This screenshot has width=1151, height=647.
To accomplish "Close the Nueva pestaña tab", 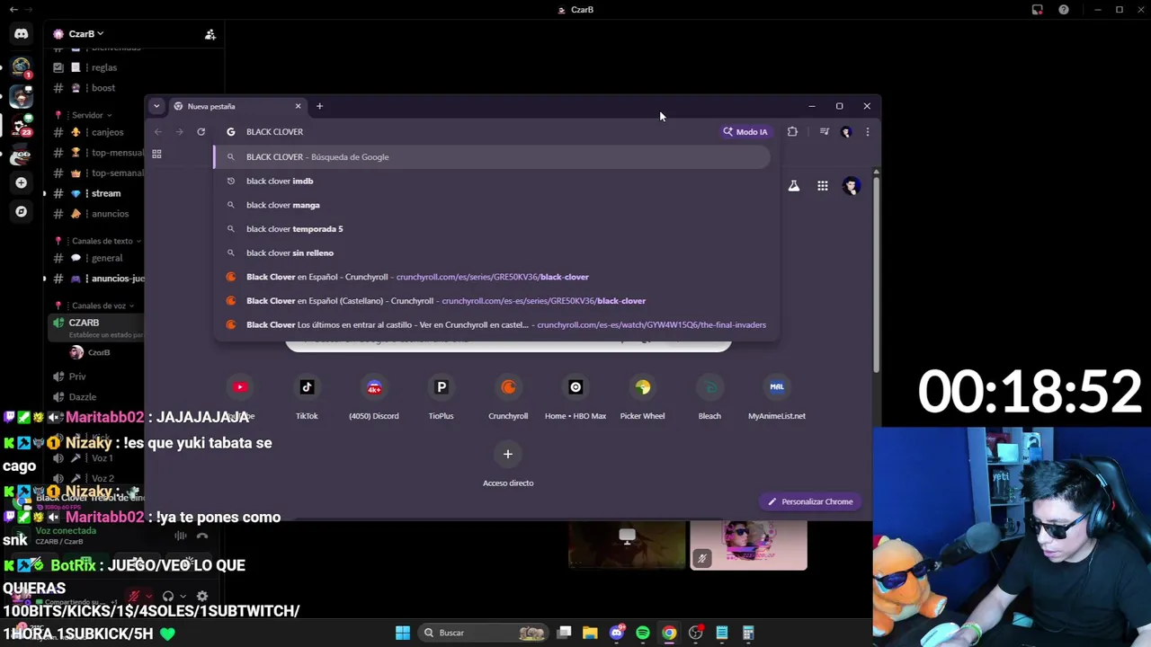I will [x=298, y=106].
